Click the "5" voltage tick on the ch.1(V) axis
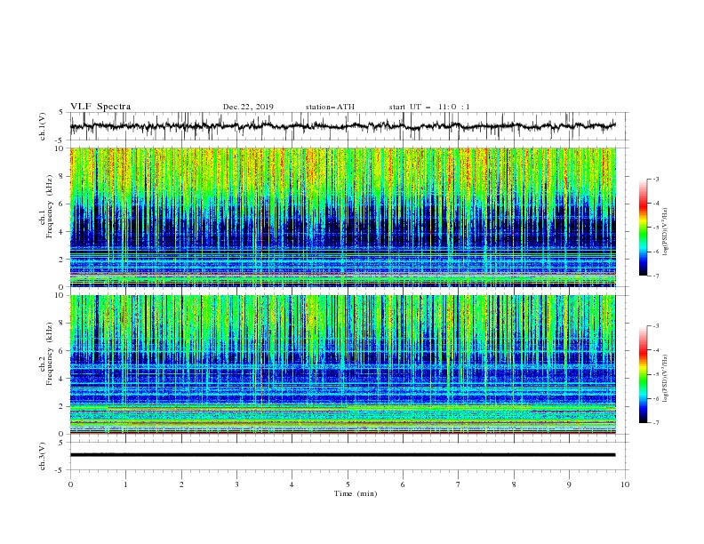Image resolution: width=704 pixels, height=544 pixels. [x=61, y=112]
